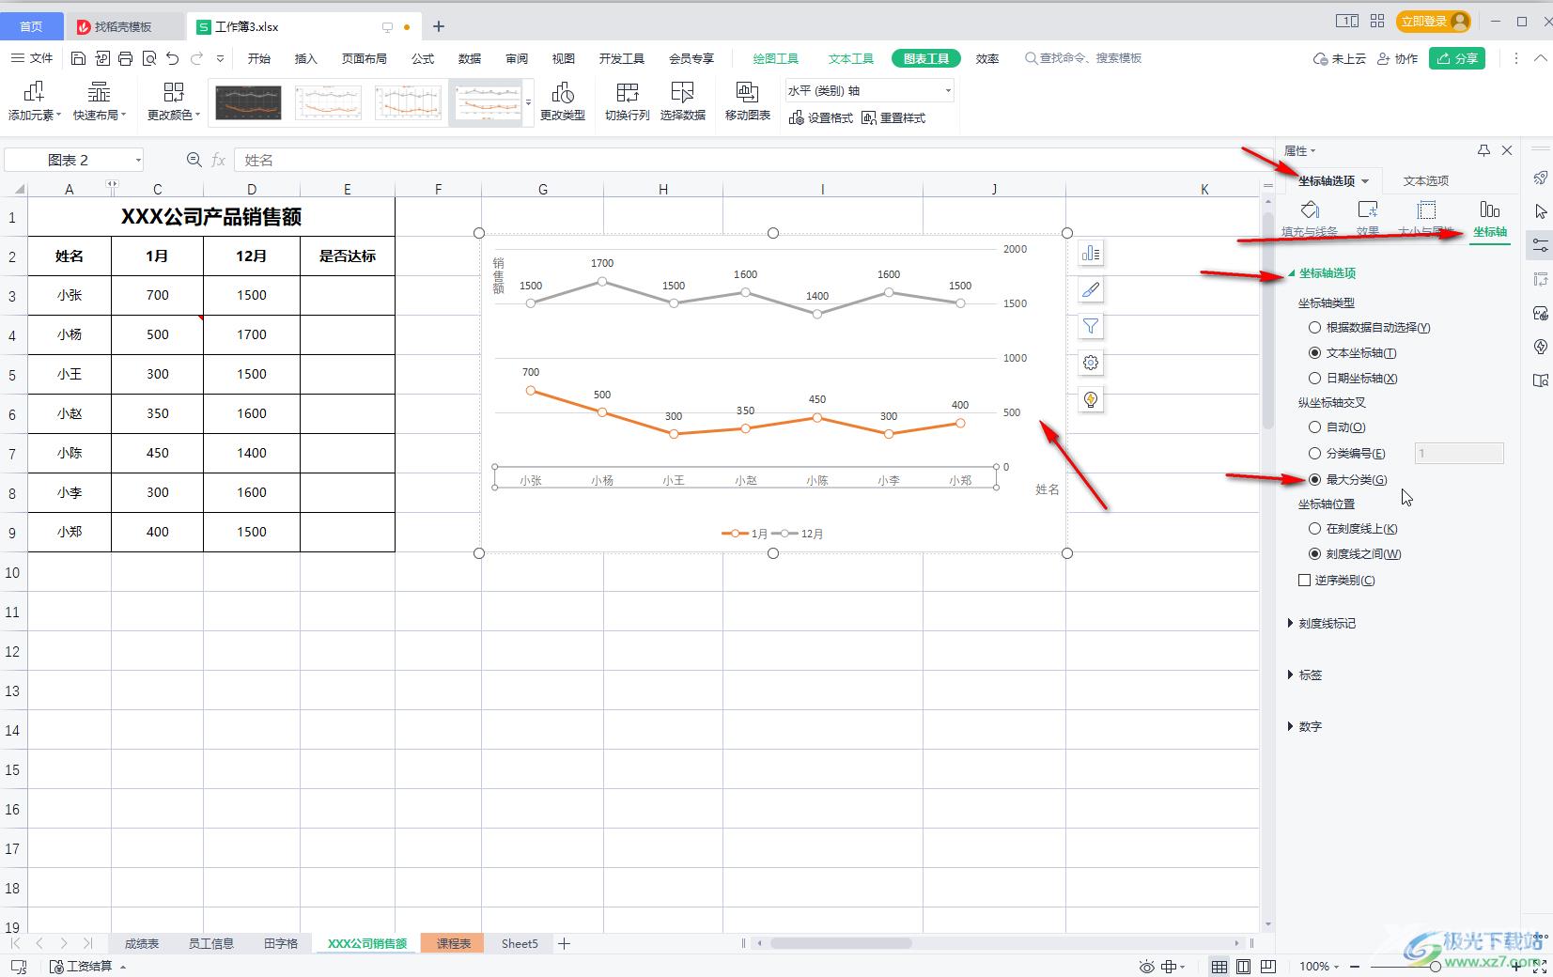Click Reset Style button (重置样式)
The image size is (1553, 977).
pyautogui.click(x=893, y=117)
